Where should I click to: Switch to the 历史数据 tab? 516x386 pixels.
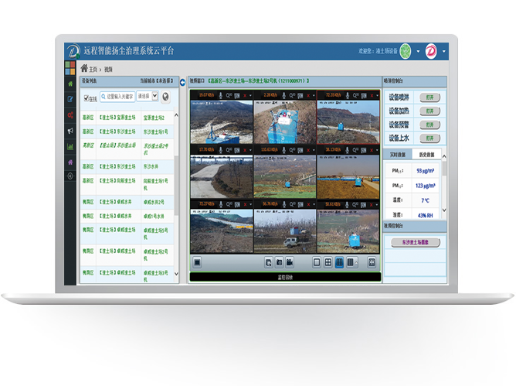pyautogui.click(x=426, y=154)
